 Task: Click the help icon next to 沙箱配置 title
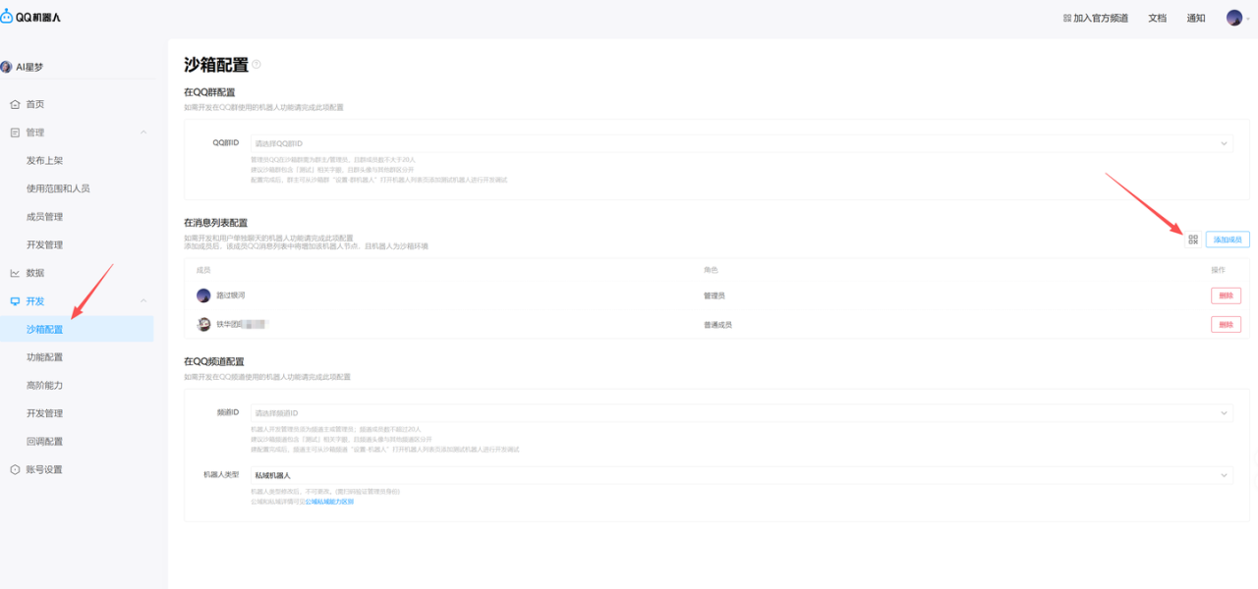(x=257, y=65)
